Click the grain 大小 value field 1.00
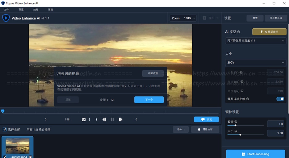 (276, 133)
